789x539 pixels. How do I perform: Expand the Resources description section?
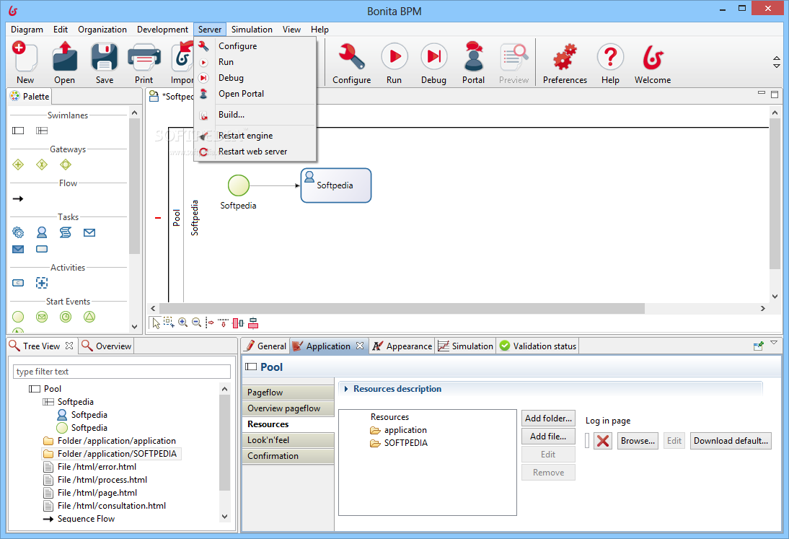pyautogui.click(x=346, y=389)
